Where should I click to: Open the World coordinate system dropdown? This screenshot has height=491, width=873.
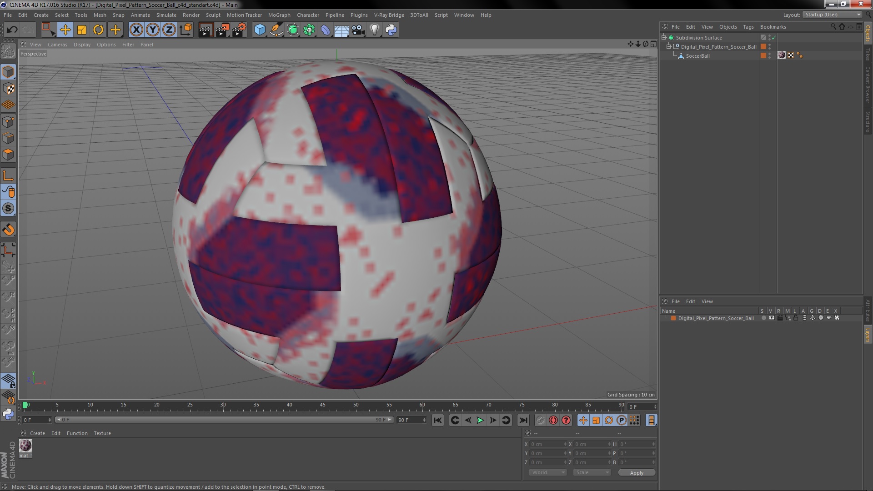coord(547,472)
